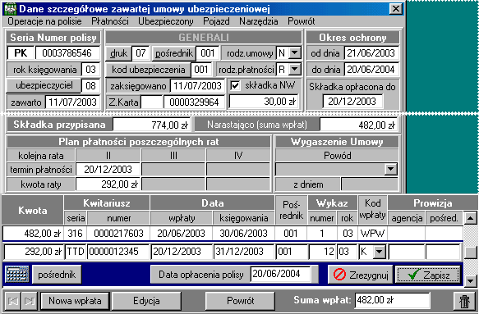This screenshot has width=479, height=314.
Task: Expand the Powód dropdown under Wygaszenie Umowy
Action: coord(391,169)
